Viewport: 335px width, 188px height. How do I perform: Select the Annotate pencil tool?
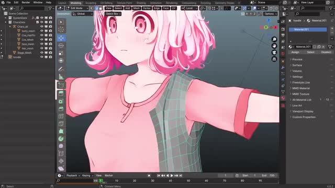pos(61,69)
